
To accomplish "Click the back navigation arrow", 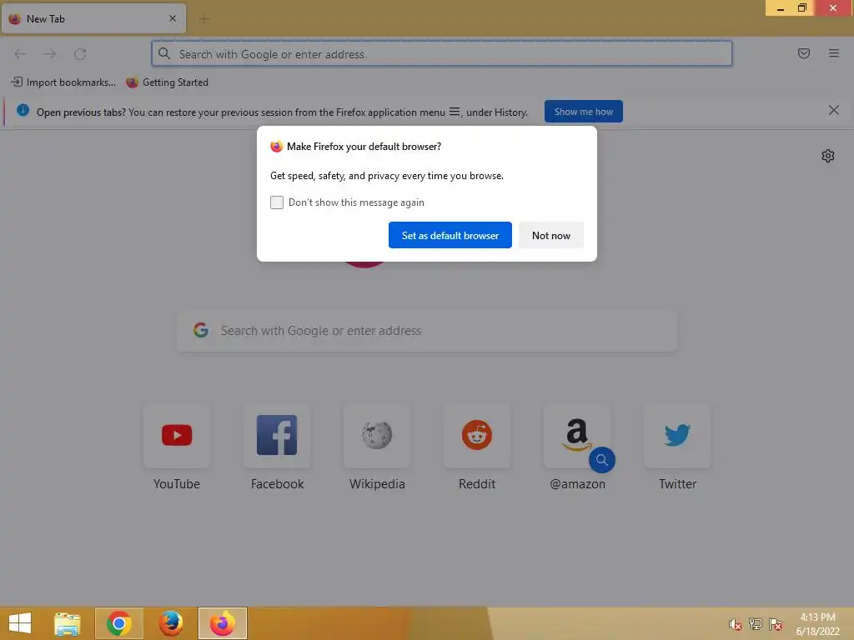I will tap(20, 54).
